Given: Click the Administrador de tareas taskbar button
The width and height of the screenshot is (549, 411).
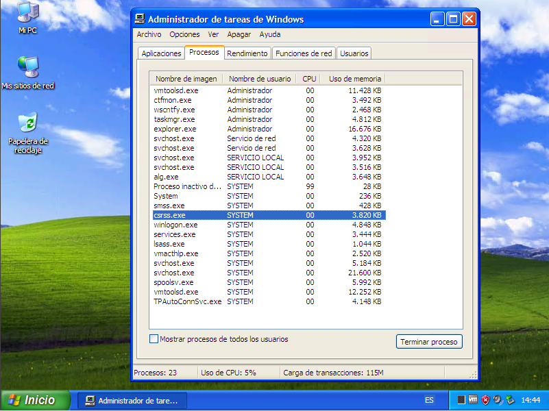Looking at the screenshot, I should 132,401.
